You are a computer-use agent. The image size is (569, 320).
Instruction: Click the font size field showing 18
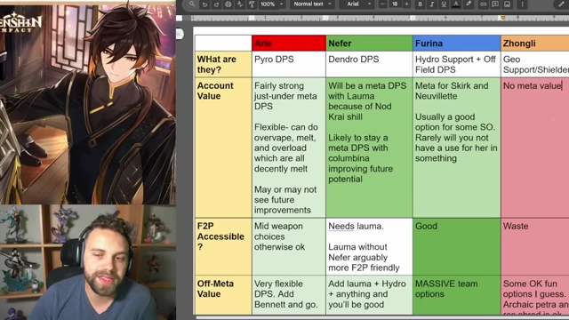[x=395, y=4]
